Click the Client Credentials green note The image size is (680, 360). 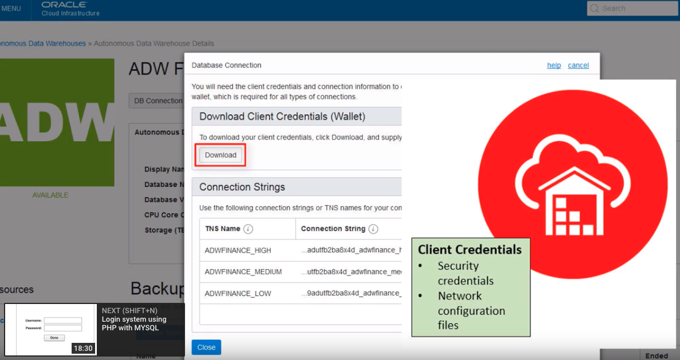470,287
